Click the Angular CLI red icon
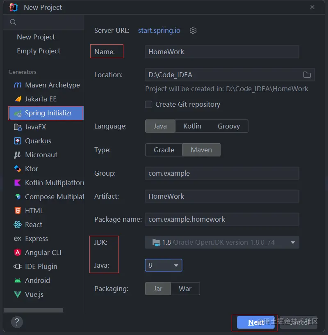Image resolution: width=328 pixels, height=335 pixels. 18,252
